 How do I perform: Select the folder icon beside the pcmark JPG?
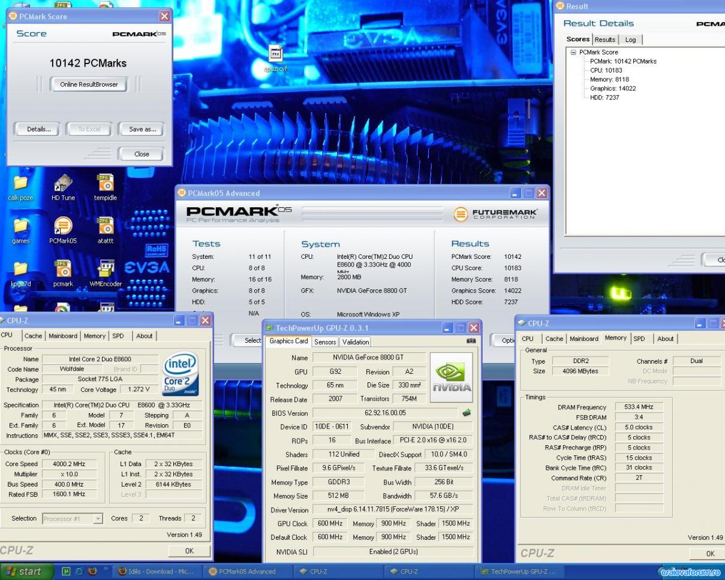tap(20, 273)
